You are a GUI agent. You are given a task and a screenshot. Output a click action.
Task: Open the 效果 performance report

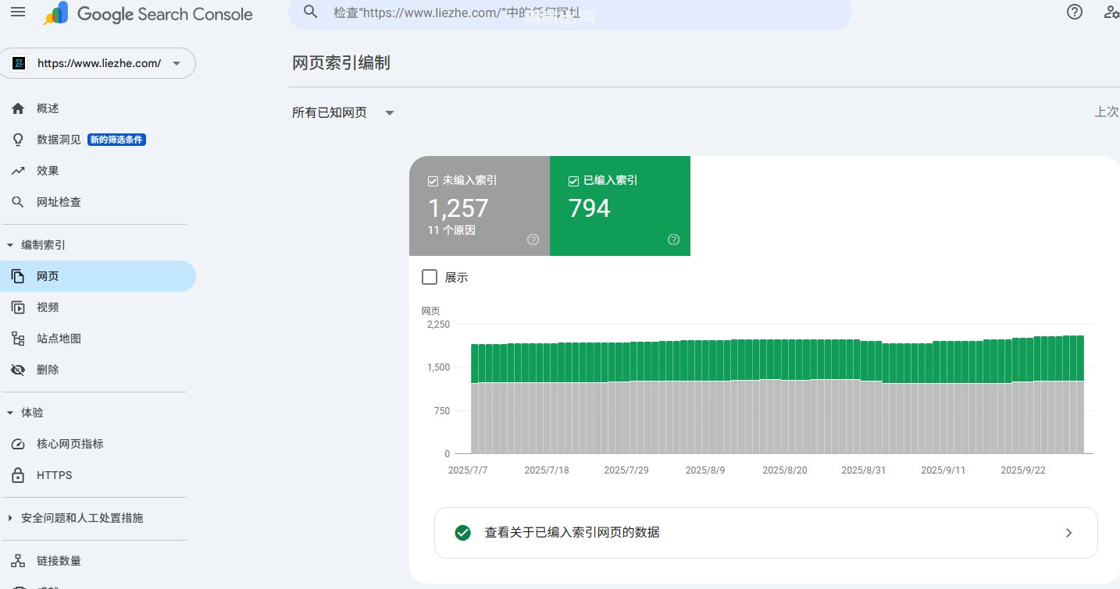[48, 171]
